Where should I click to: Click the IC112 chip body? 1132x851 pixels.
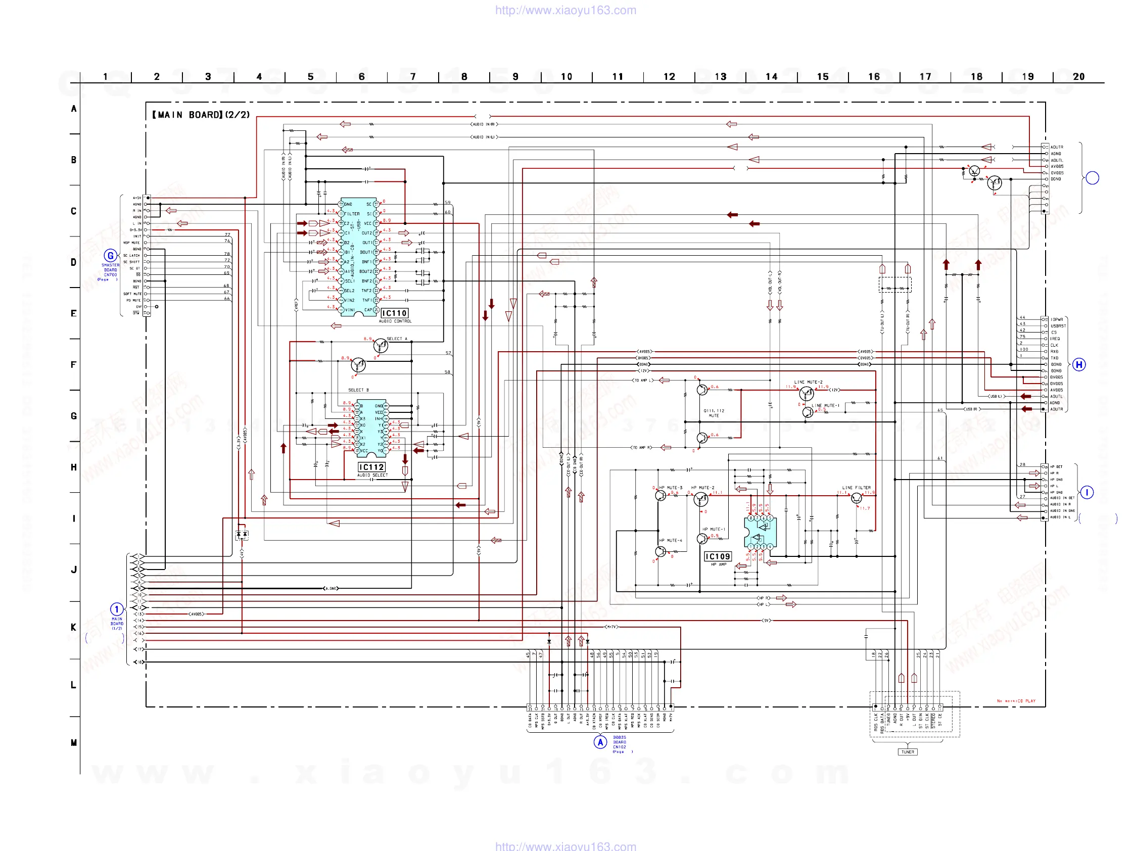coord(372,428)
